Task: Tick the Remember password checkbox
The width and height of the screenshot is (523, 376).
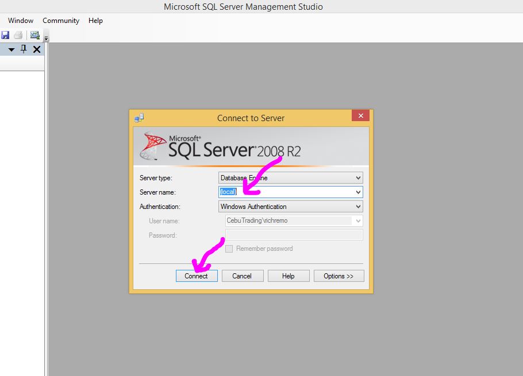Action: tap(229, 249)
